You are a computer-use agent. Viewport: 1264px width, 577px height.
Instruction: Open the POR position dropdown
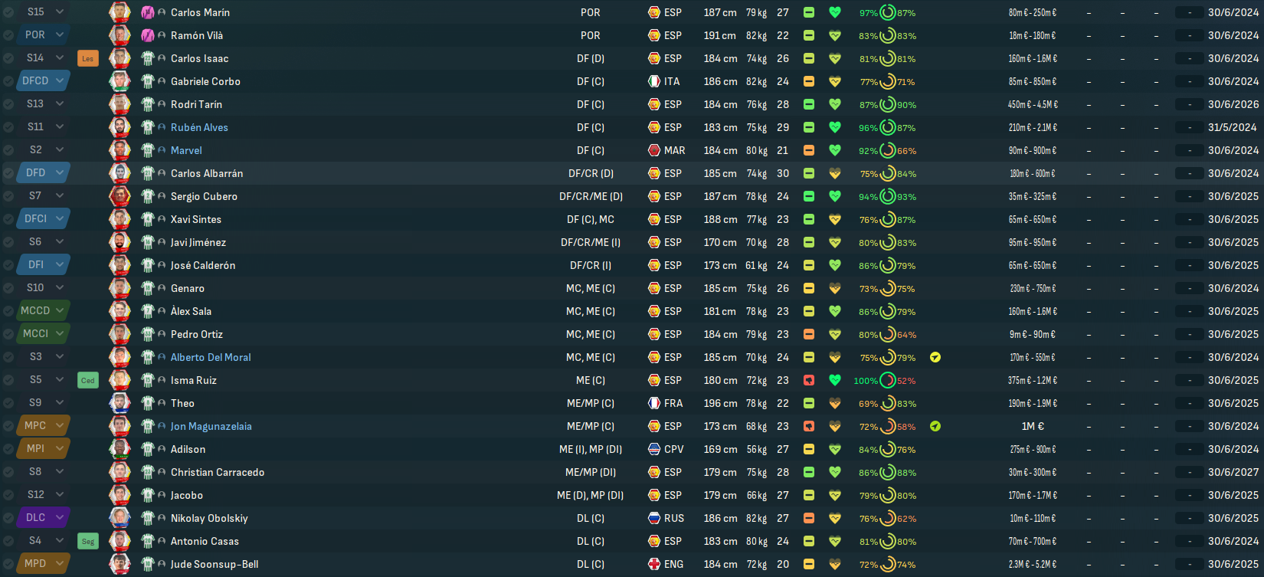(x=43, y=34)
